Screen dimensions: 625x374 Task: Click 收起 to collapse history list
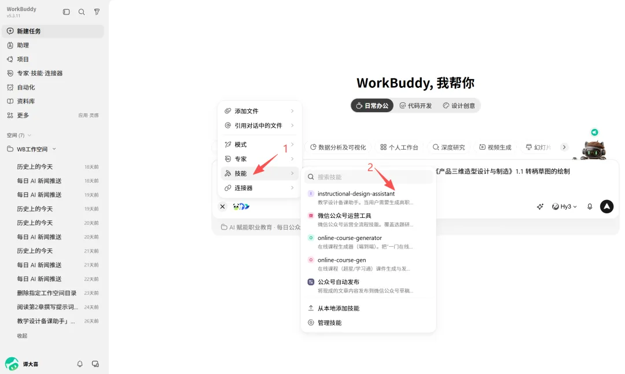point(22,336)
